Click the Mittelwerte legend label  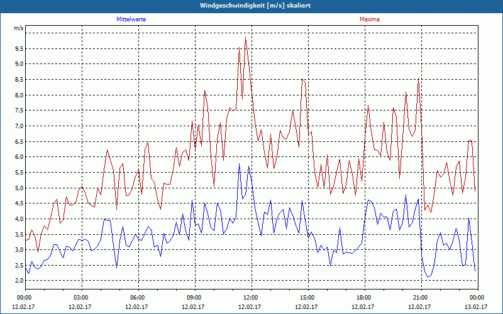(131, 19)
